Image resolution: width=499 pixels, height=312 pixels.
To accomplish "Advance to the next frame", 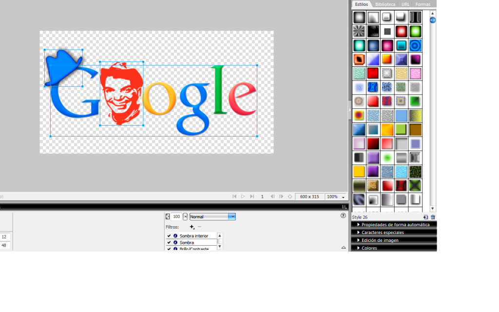I will click(x=281, y=196).
